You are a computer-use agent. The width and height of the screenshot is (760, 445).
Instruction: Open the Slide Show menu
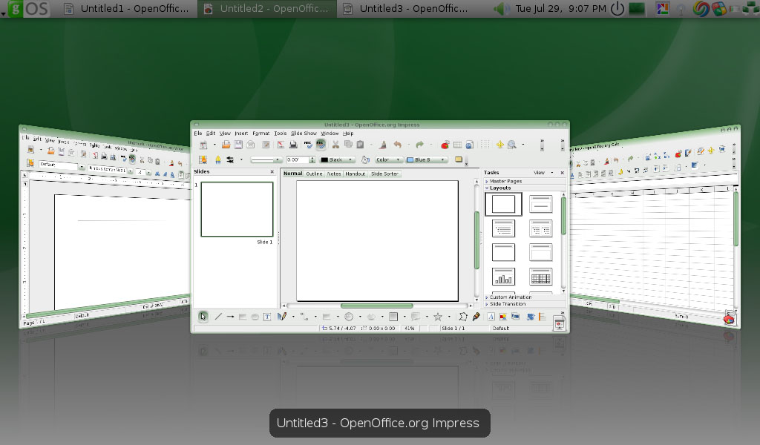[x=304, y=133]
